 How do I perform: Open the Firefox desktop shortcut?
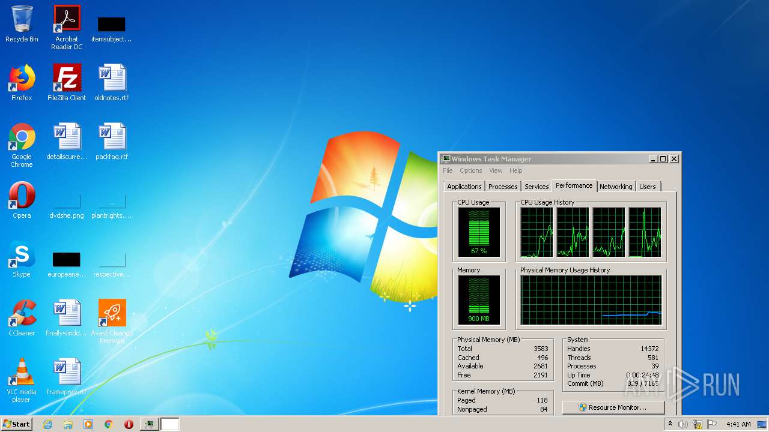pos(22,83)
